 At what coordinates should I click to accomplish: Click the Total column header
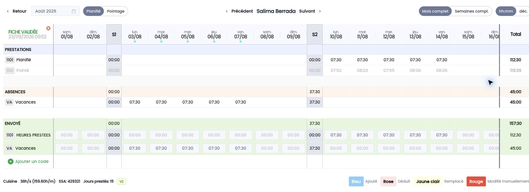click(x=515, y=34)
